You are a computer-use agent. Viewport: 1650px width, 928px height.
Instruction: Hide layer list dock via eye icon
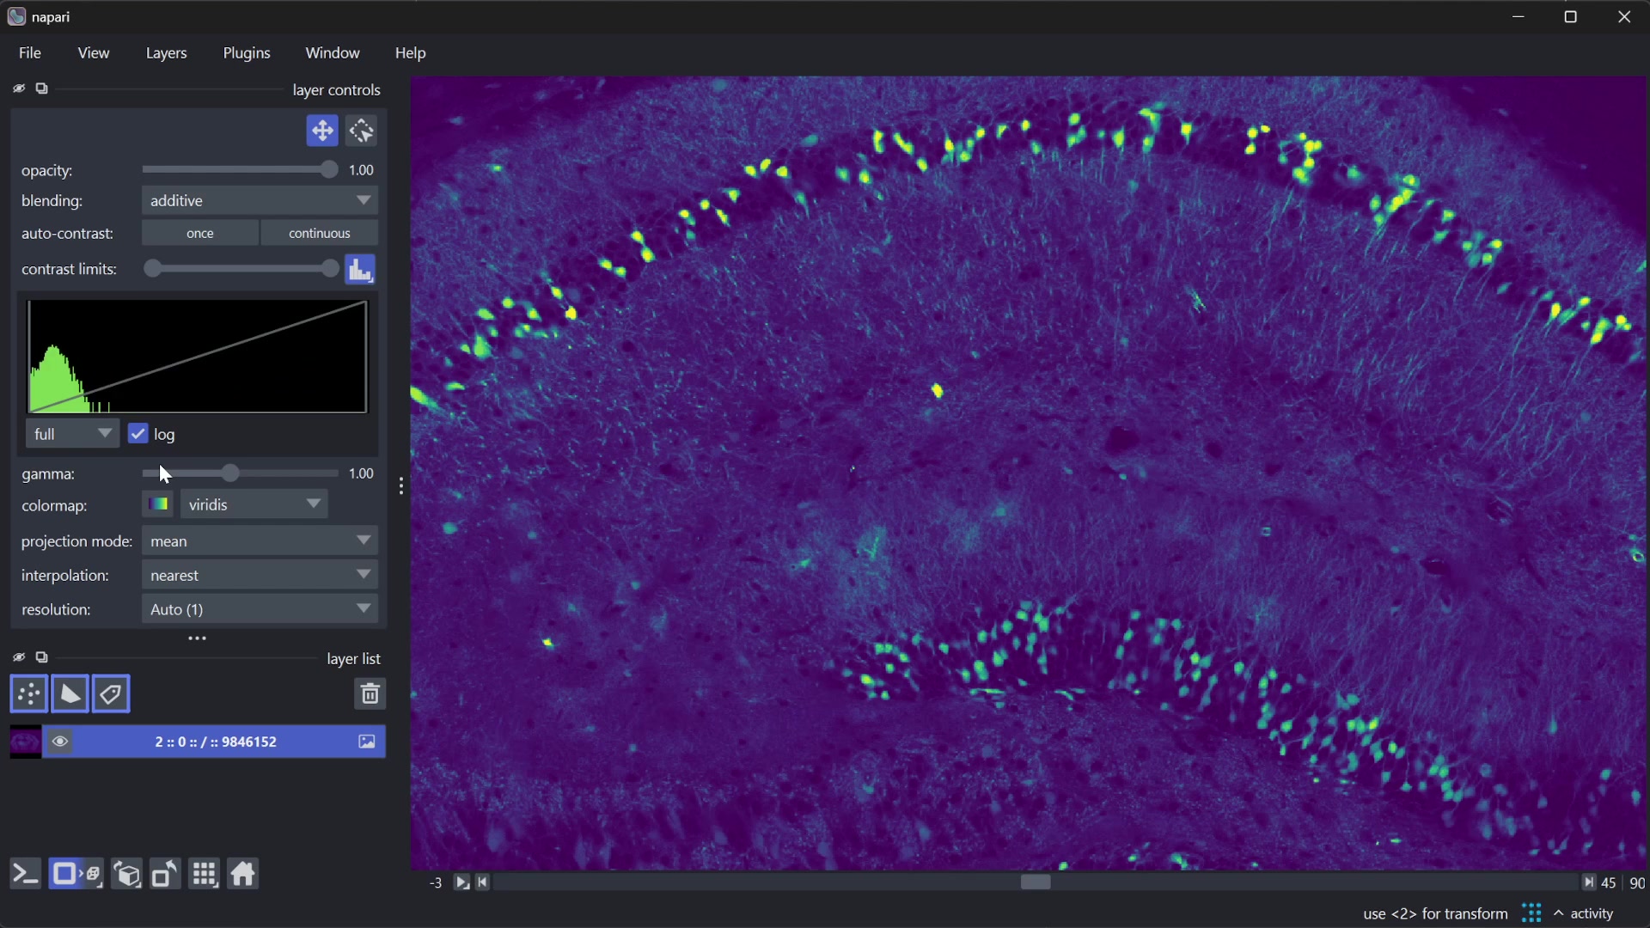19,657
